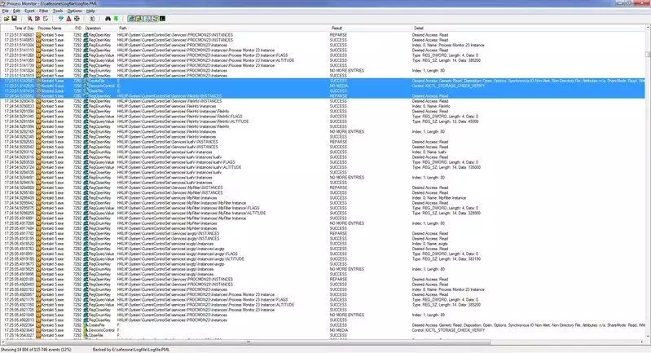Open the Filter dialog via funnel icon
This screenshot has height=353, width=651.
pos(61,19)
